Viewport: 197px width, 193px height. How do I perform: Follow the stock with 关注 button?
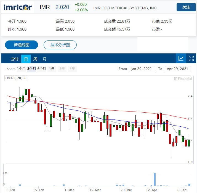186,7
